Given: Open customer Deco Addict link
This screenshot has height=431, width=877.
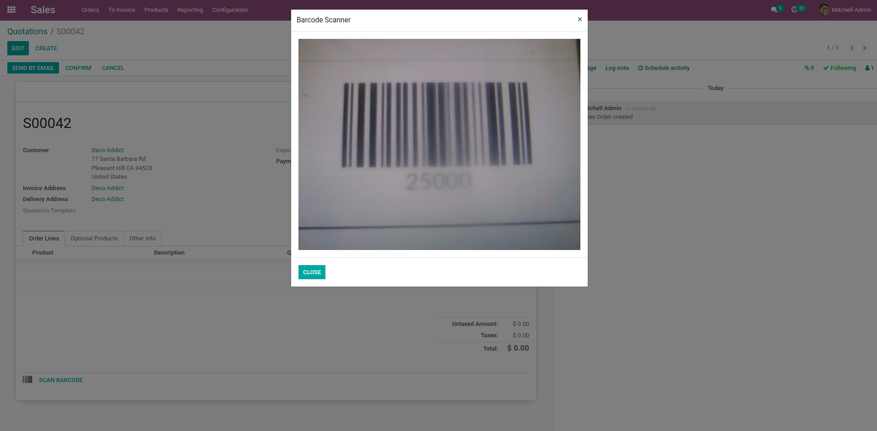Looking at the screenshot, I should (x=108, y=150).
